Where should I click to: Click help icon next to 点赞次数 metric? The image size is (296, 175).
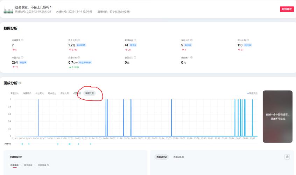click(x=22, y=57)
